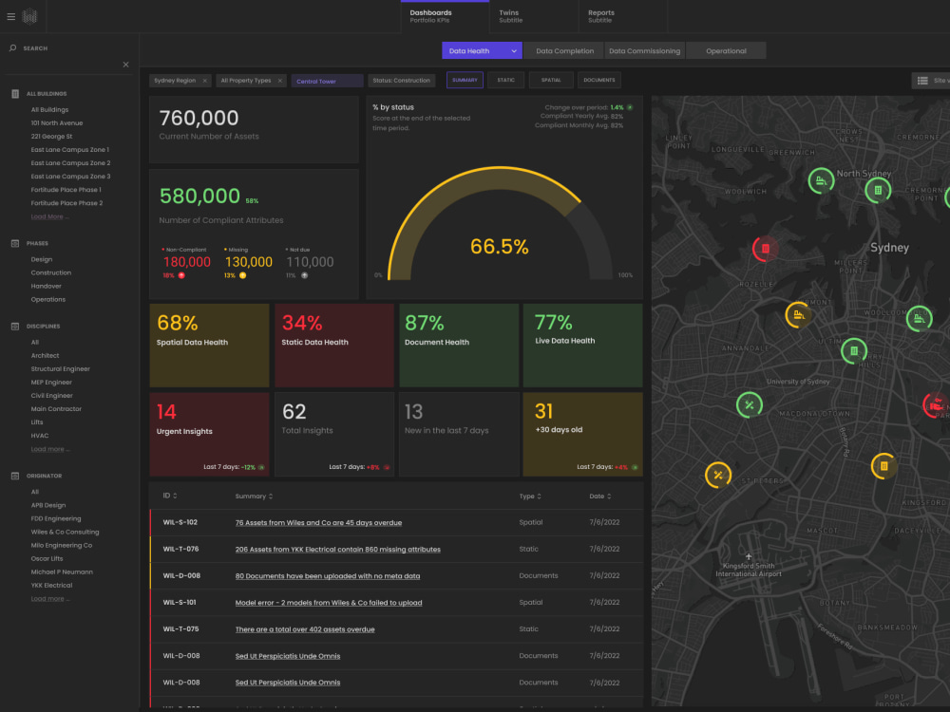This screenshot has width=950, height=712.
Task: Select the yellow building marker near Kingsford
Action: [x=883, y=466]
